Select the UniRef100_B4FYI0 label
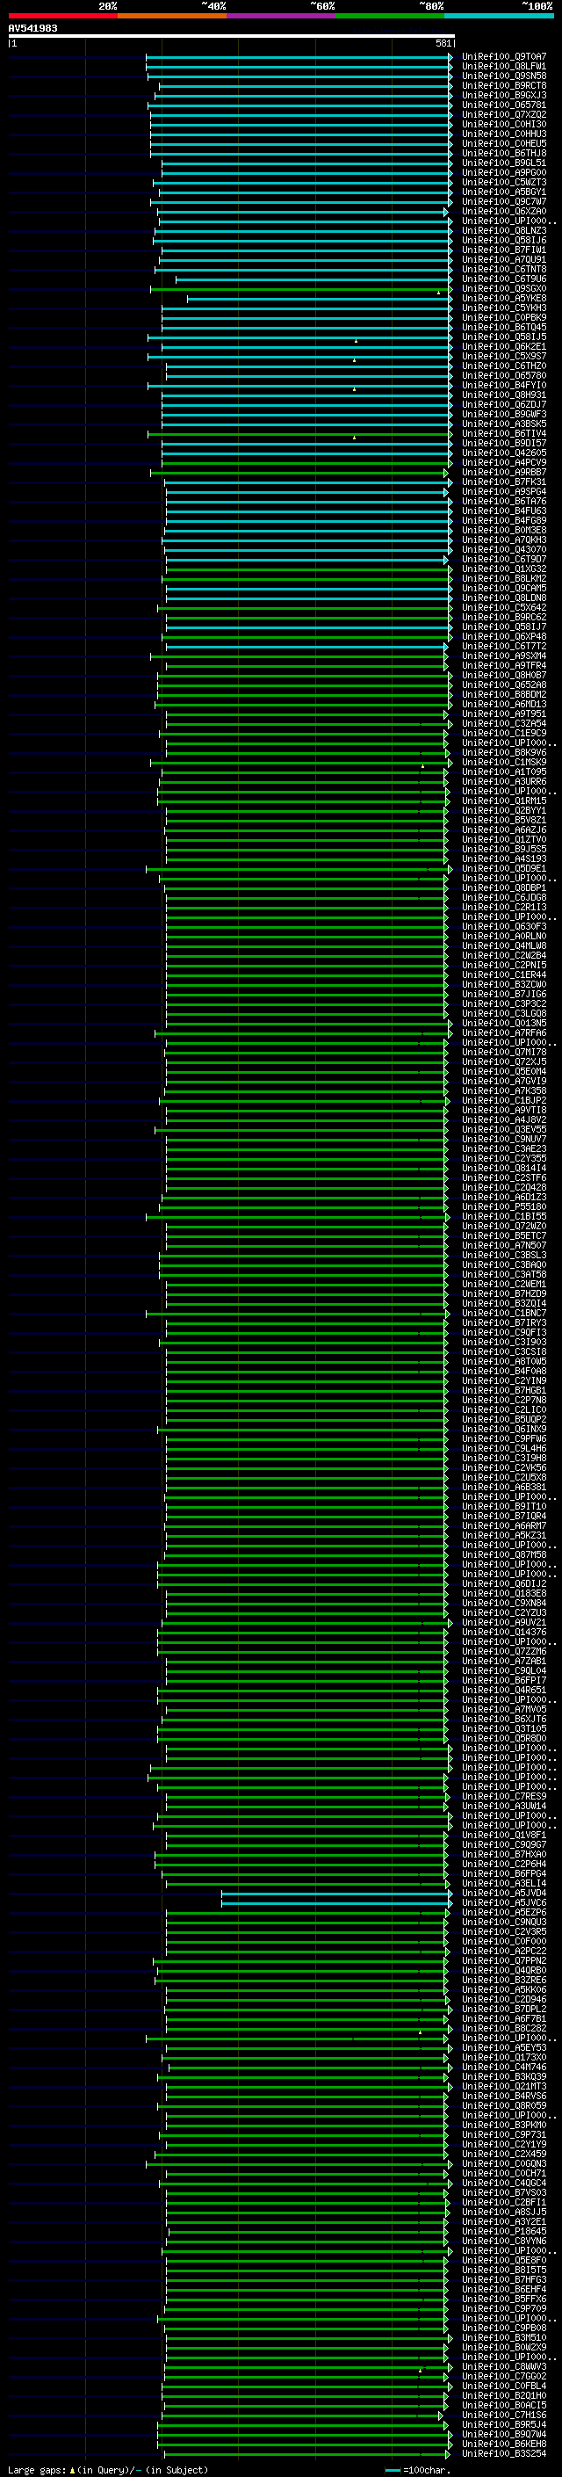 coord(503,385)
